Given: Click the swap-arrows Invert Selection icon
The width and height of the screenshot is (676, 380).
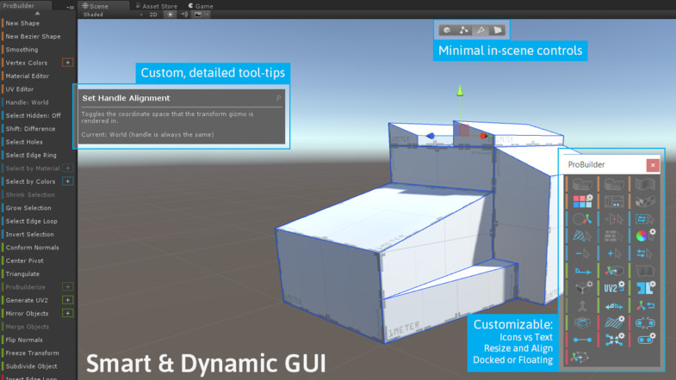Looking at the screenshot, I should 645,254.
